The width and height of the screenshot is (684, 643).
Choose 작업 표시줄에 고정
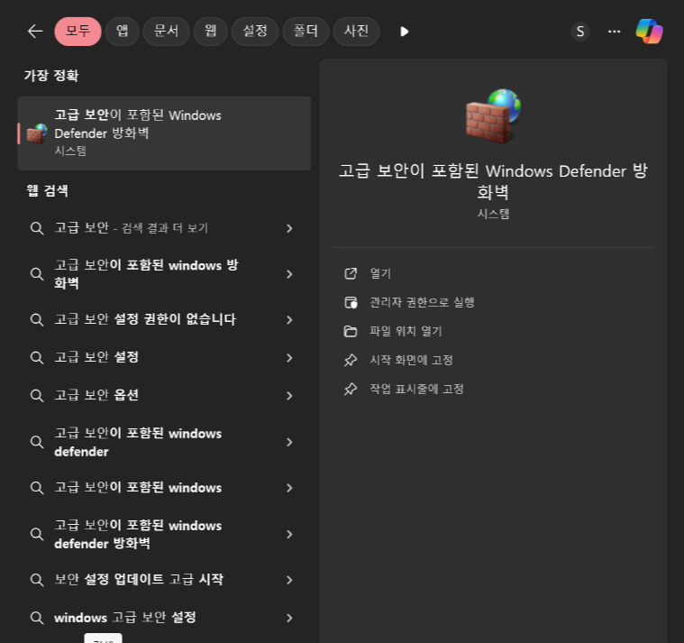pyautogui.click(x=416, y=389)
